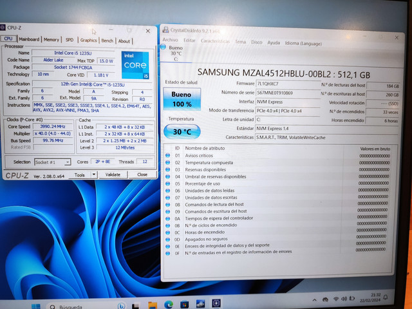Click the Intel Core i5 logo in CPU-Z
The height and width of the screenshot is (309, 412).
click(x=135, y=65)
